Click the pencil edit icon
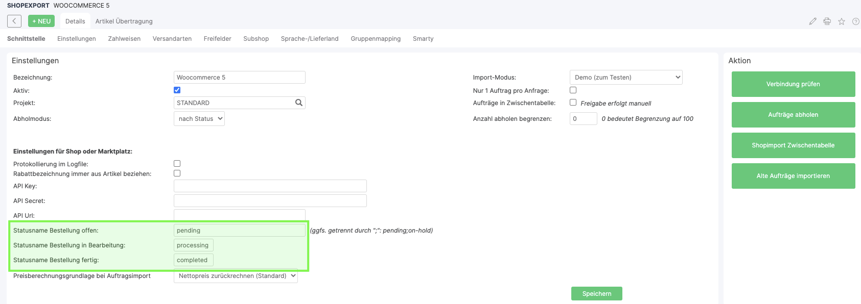 [x=812, y=21]
